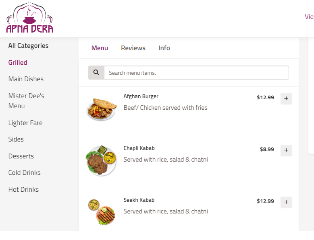Image resolution: width=314 pixels, height=240 pixels.
Task: Browse the Lighter Fare category
Action: click(25, 123)
